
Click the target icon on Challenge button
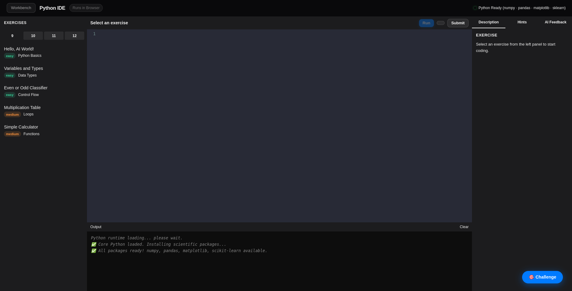(532, 277)
